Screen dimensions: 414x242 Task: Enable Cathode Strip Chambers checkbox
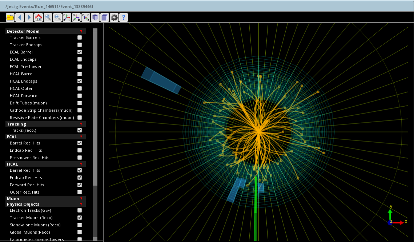[x=80, y=110]
